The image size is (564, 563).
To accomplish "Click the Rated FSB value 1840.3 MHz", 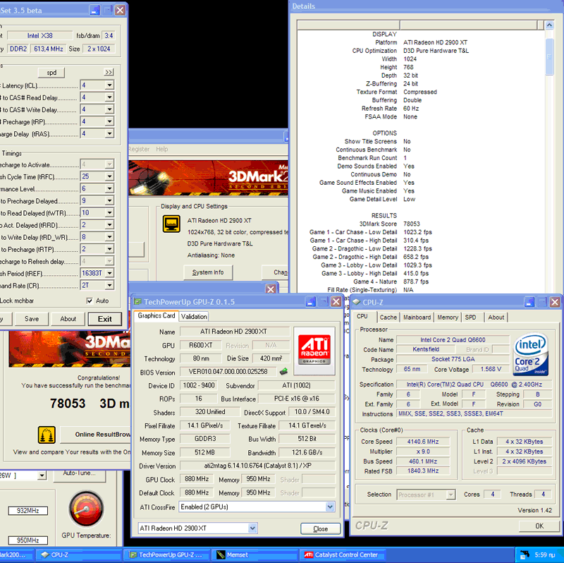I will (423, 471).
